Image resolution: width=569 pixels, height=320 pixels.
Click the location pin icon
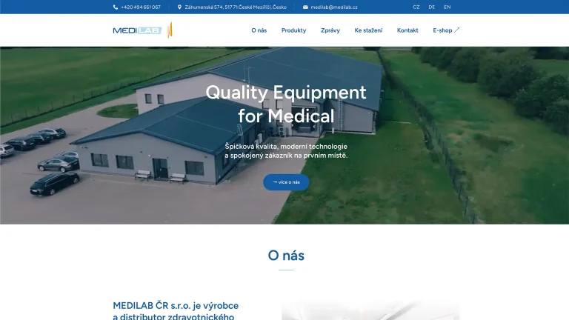pyautogui.click(x=179, y=7)
